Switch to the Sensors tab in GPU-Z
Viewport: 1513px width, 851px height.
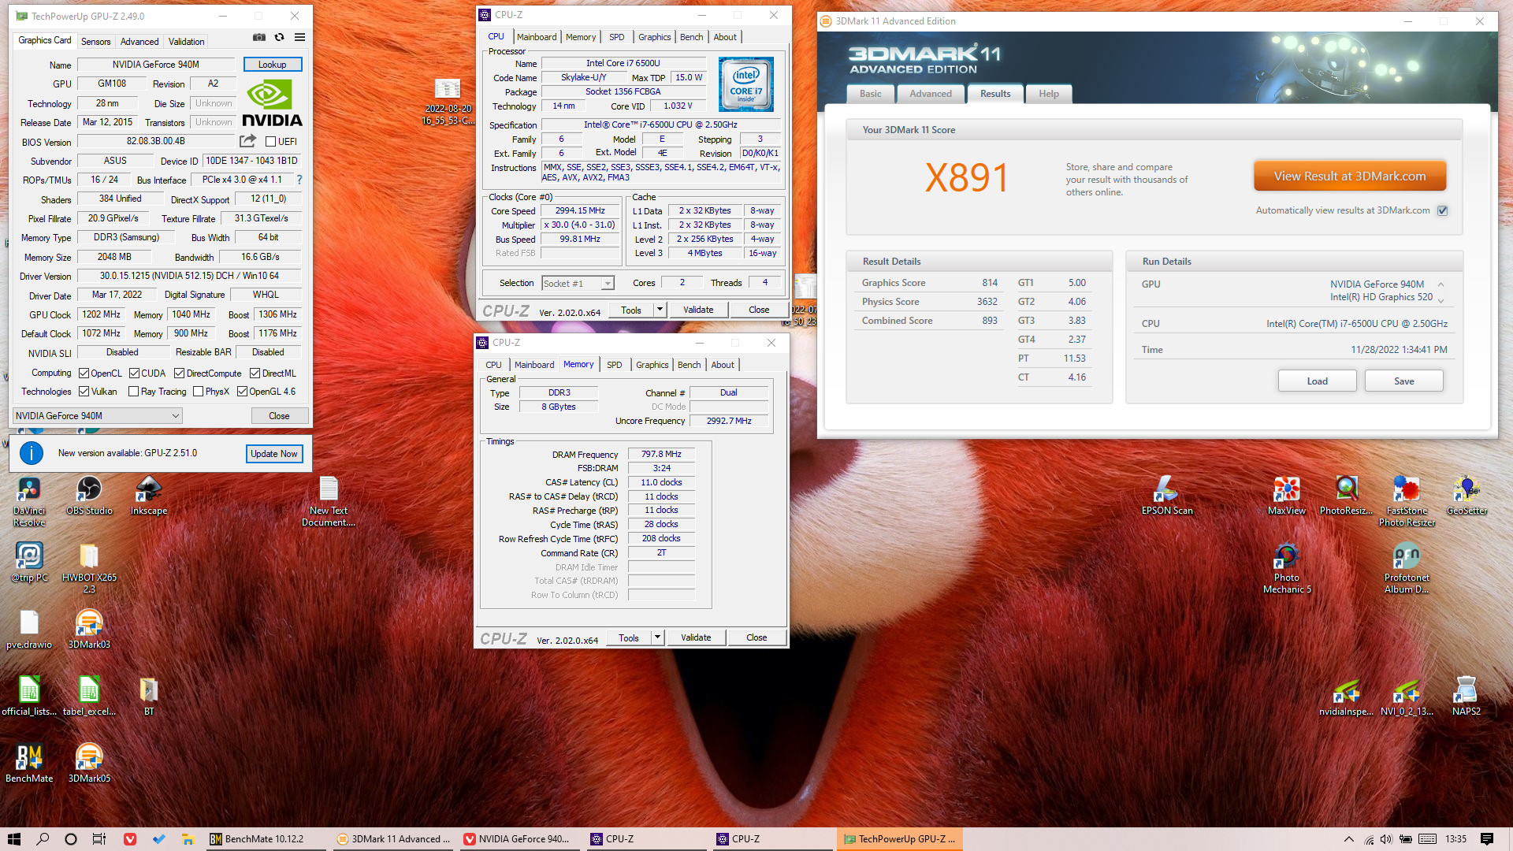(x=96, y=42)
